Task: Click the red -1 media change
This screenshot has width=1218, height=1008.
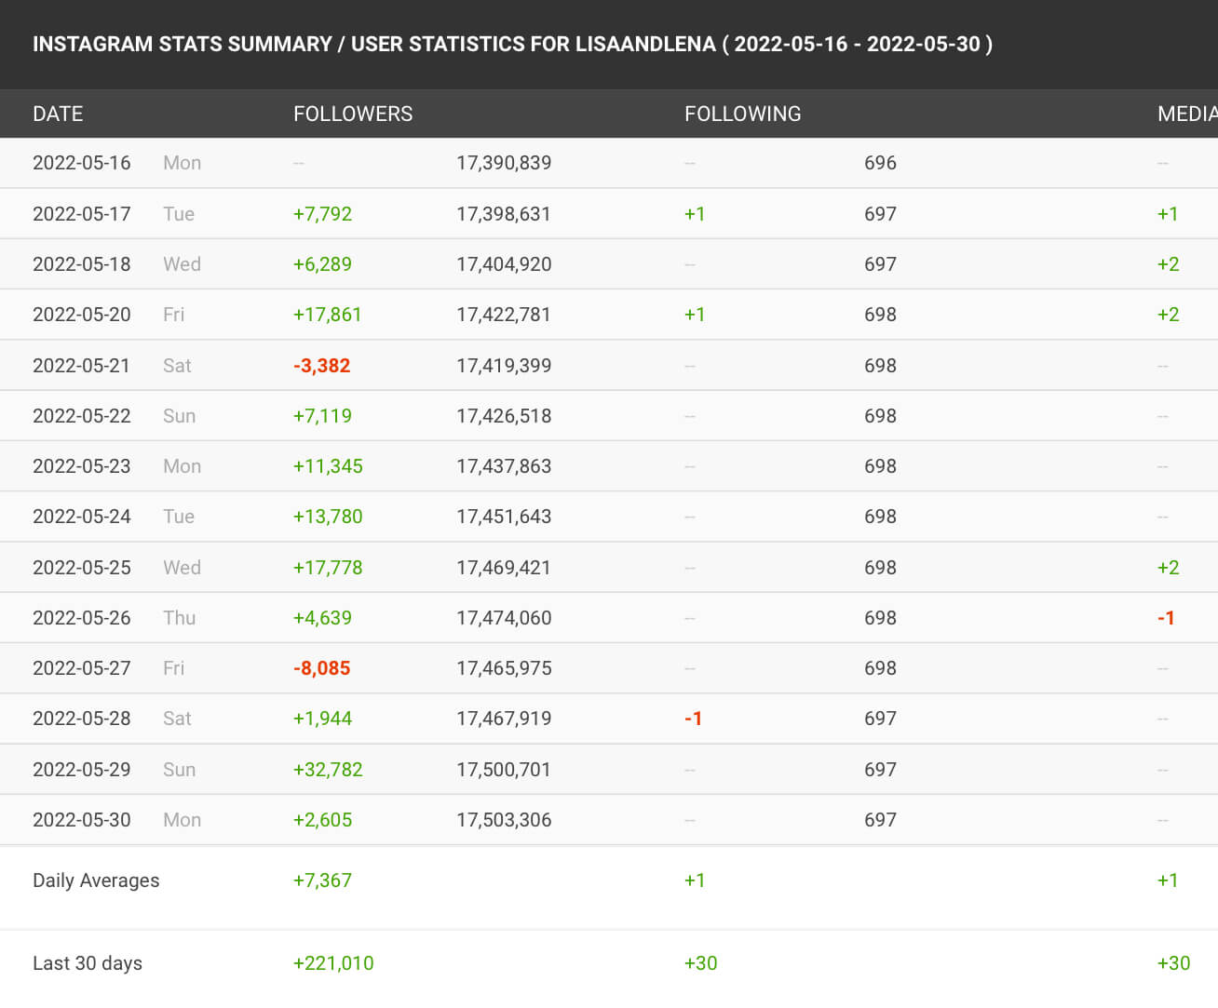Action: [x=1166, y=618]
